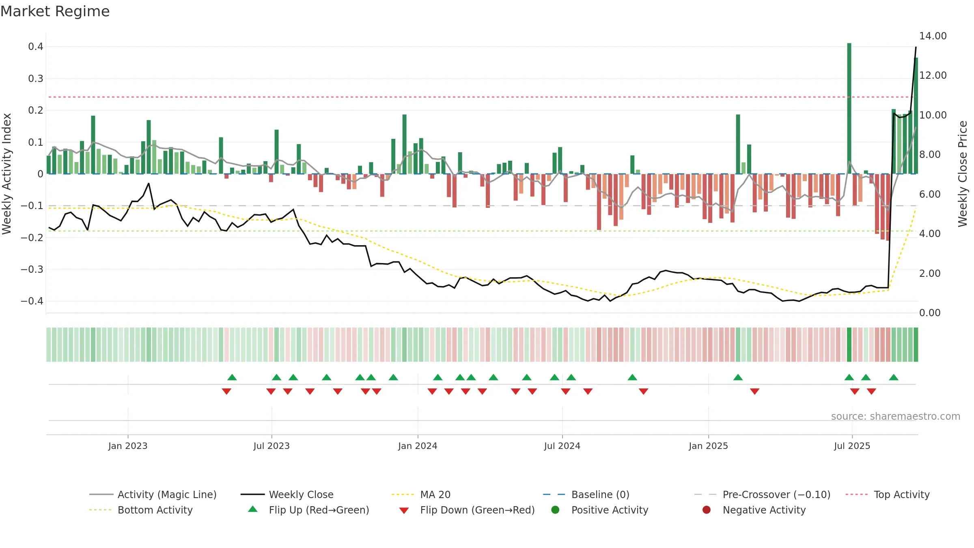Toggle the Pre-Crossover (−0.10) legend entry

tap(762, 494)
